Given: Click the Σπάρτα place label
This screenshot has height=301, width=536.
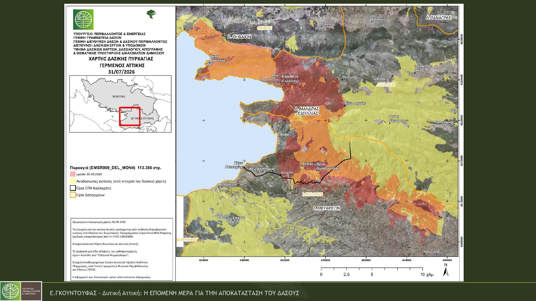Looking at the screenshot, I should coord(239,218).
